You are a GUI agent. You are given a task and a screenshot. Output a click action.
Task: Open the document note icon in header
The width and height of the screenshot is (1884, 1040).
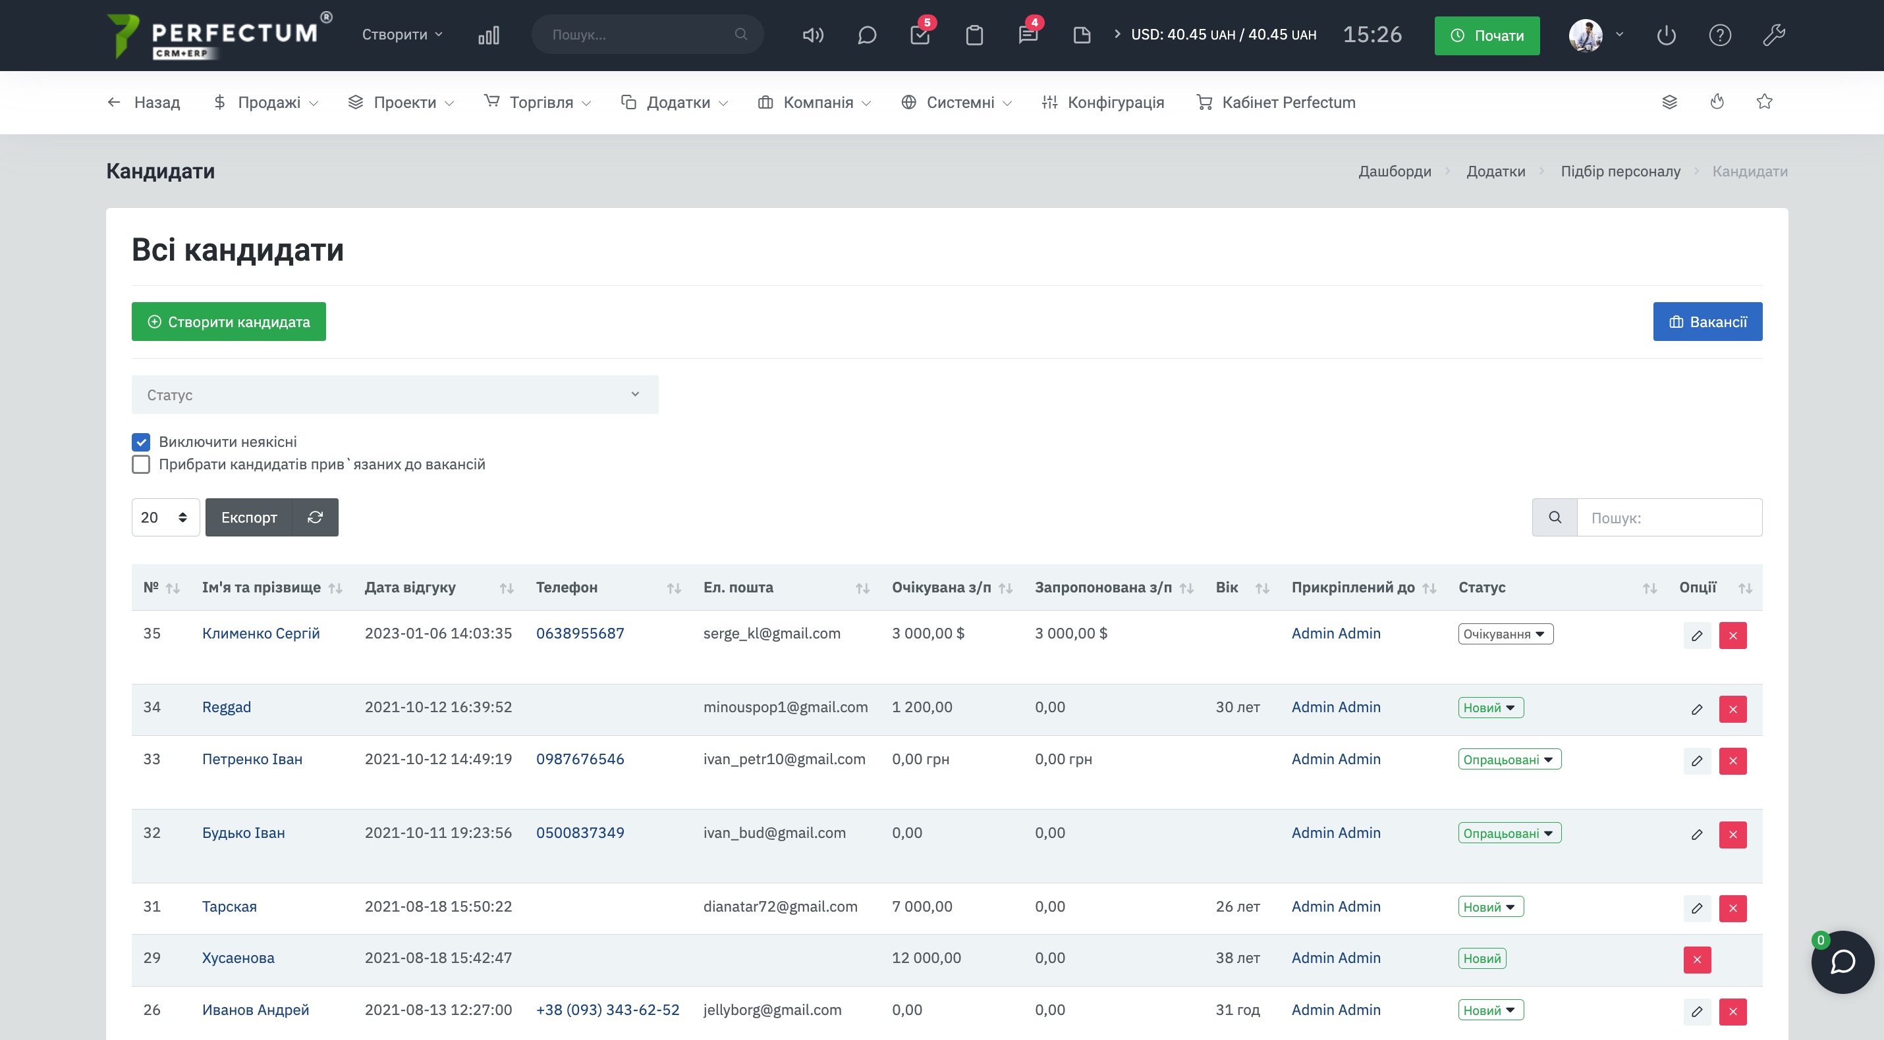pos(1082,35)
